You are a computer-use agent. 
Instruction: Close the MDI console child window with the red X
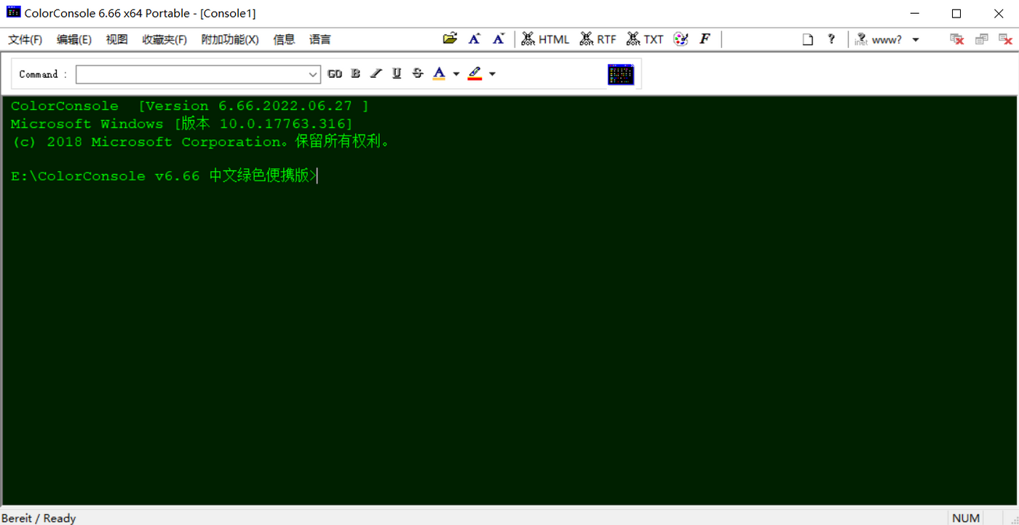(1005, 39)
